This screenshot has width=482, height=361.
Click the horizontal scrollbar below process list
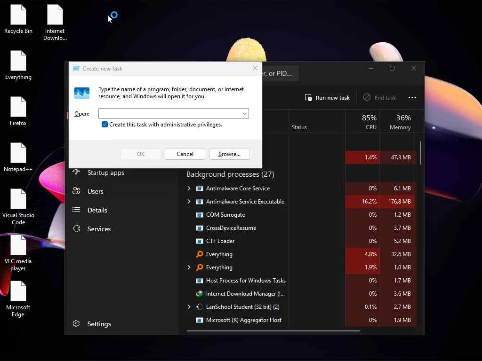point(273,331)
